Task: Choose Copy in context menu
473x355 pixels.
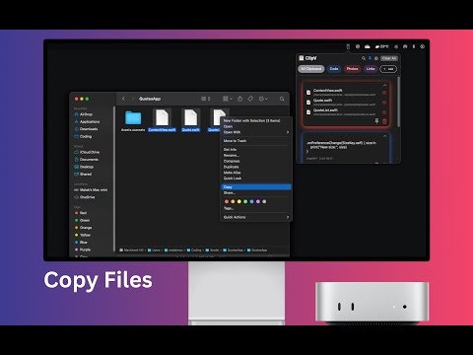Action: (256, 186)
